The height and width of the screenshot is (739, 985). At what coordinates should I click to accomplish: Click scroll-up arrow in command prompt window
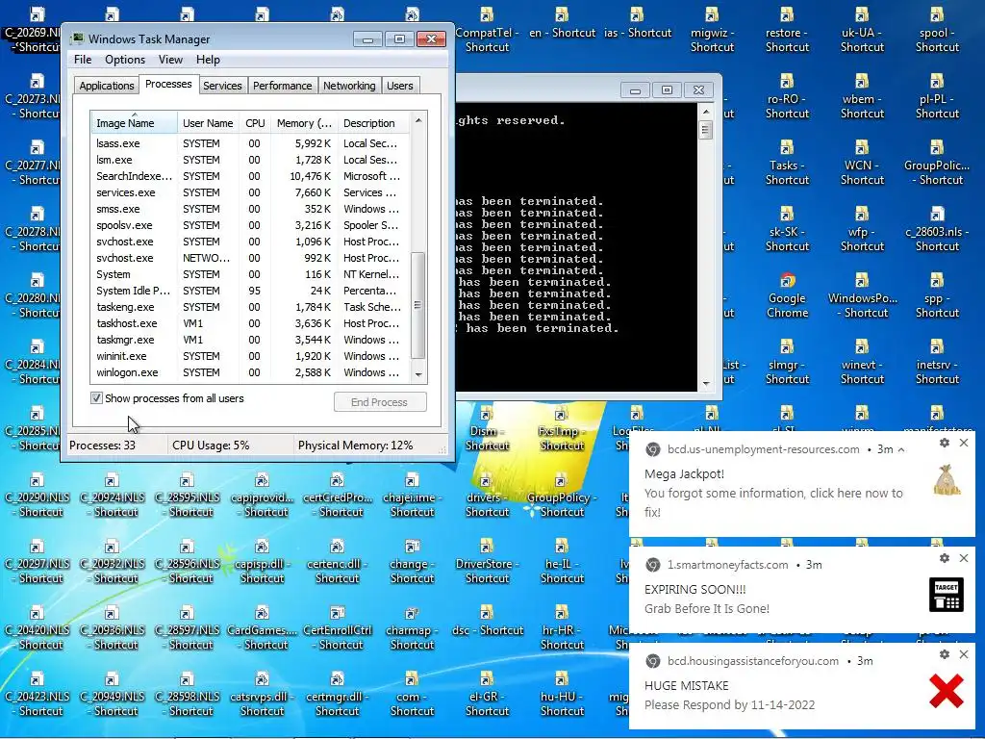tap(705, 112)
